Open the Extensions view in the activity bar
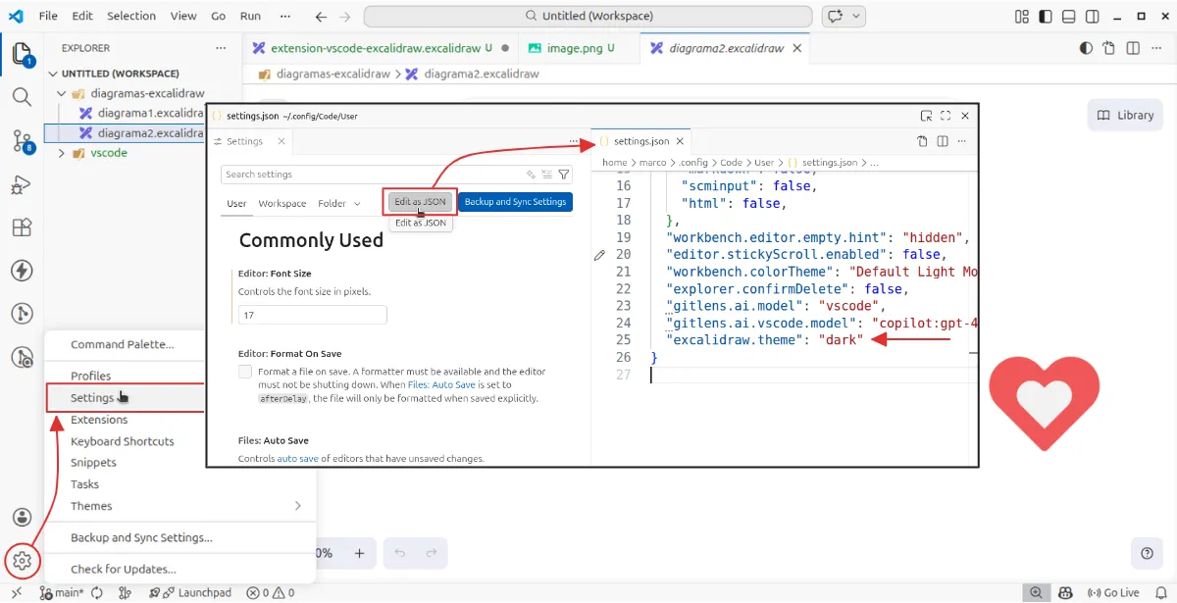Screen dimensions: 1177x603 pos(22,227)
